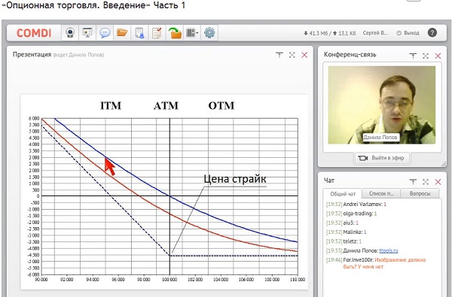Screen dimensions: 452x297
Task: Expand the Чат panel to fullscreen
Action: (426, 182)
